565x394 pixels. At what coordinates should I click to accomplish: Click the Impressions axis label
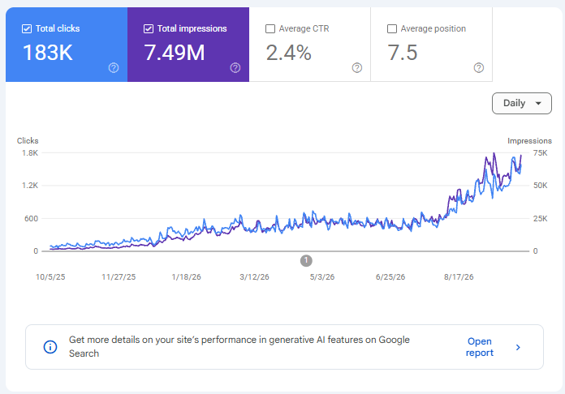[x=529, y=141]
